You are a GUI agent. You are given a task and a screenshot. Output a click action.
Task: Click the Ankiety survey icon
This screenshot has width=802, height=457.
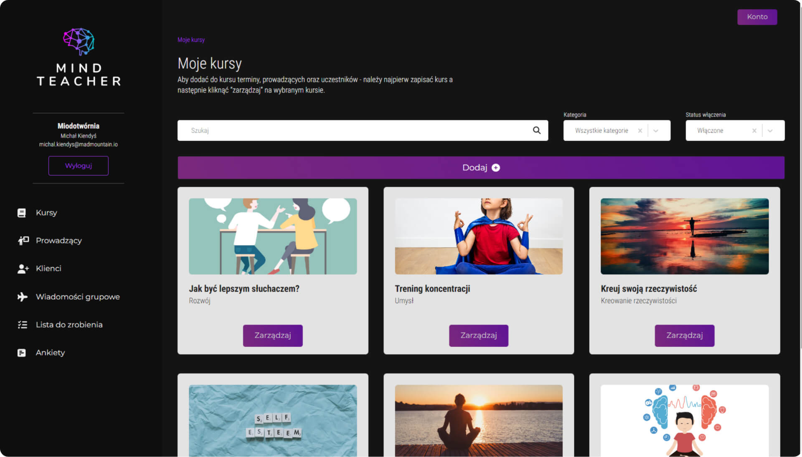[x=22, y=353]
